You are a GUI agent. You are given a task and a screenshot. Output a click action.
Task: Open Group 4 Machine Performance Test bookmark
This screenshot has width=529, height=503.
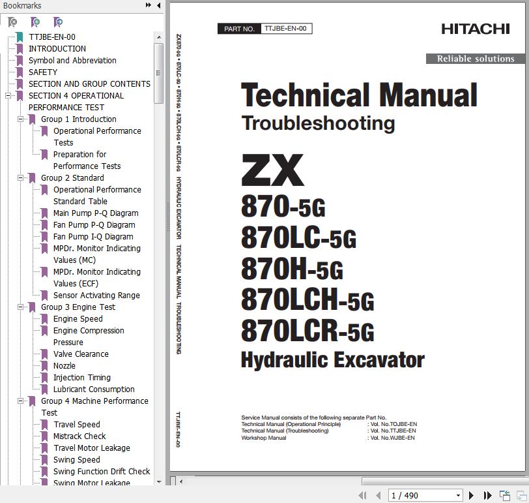95,406
